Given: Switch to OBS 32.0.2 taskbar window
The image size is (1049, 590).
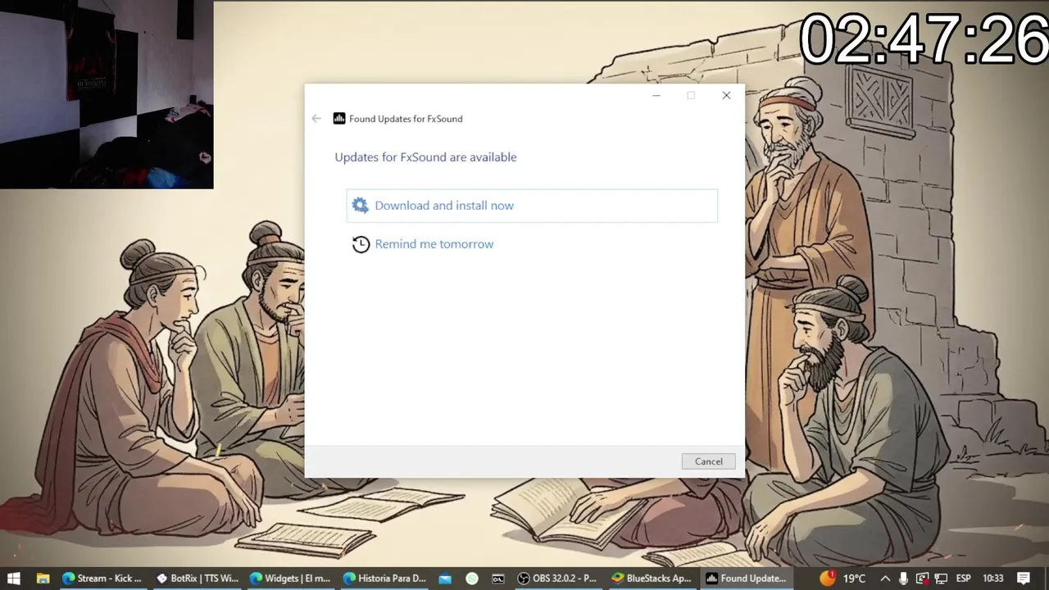Looking at the screenshot, I should point(557,579).
